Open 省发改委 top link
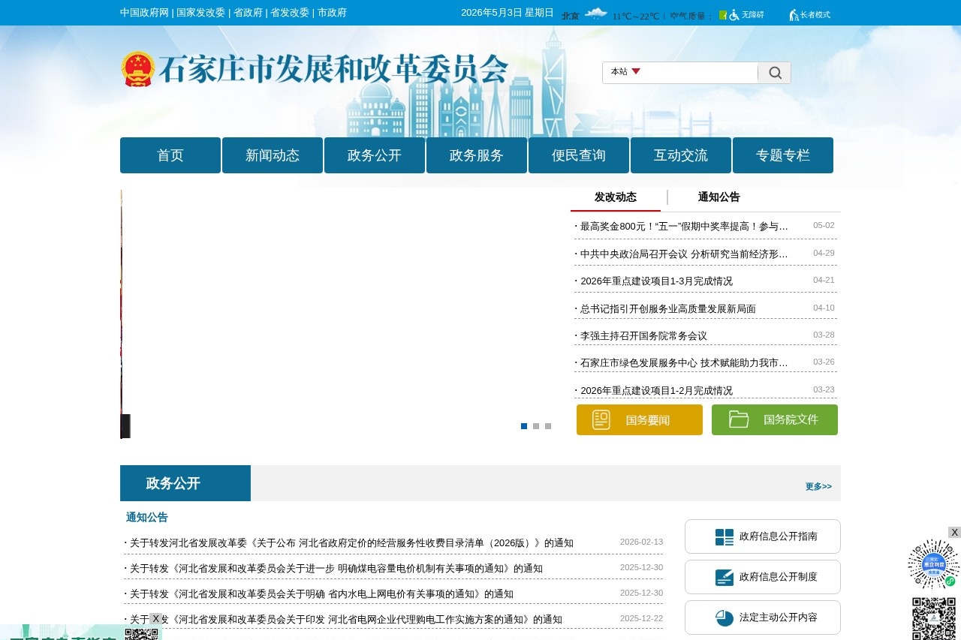The image size is (961, 640). click(x=290, y=13)
